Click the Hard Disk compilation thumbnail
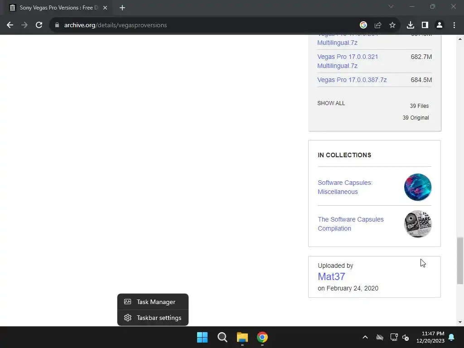 point(417,224)
